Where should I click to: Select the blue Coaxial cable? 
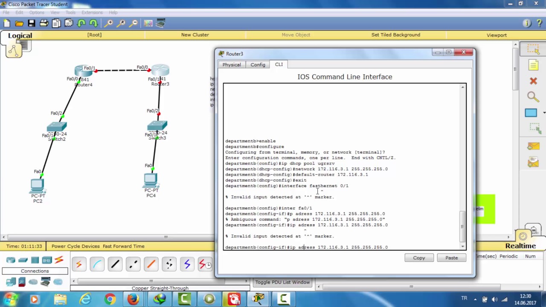click(187, 265)
